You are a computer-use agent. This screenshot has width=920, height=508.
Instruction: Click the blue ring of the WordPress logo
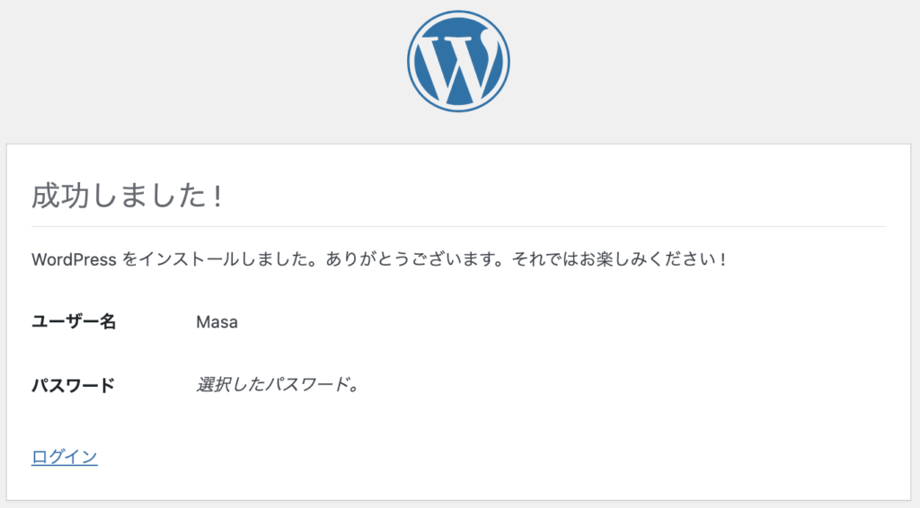410,61
